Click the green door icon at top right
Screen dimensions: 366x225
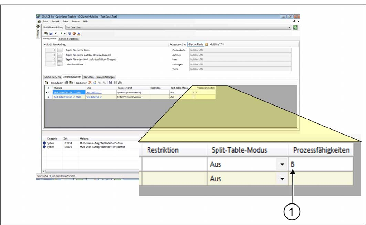point(295,27)
